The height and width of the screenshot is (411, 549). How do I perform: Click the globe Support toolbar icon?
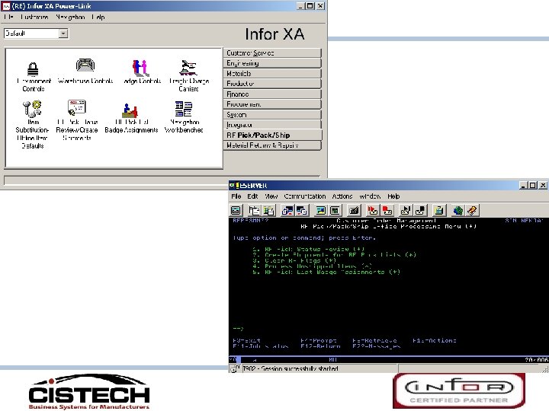point(457,210)
